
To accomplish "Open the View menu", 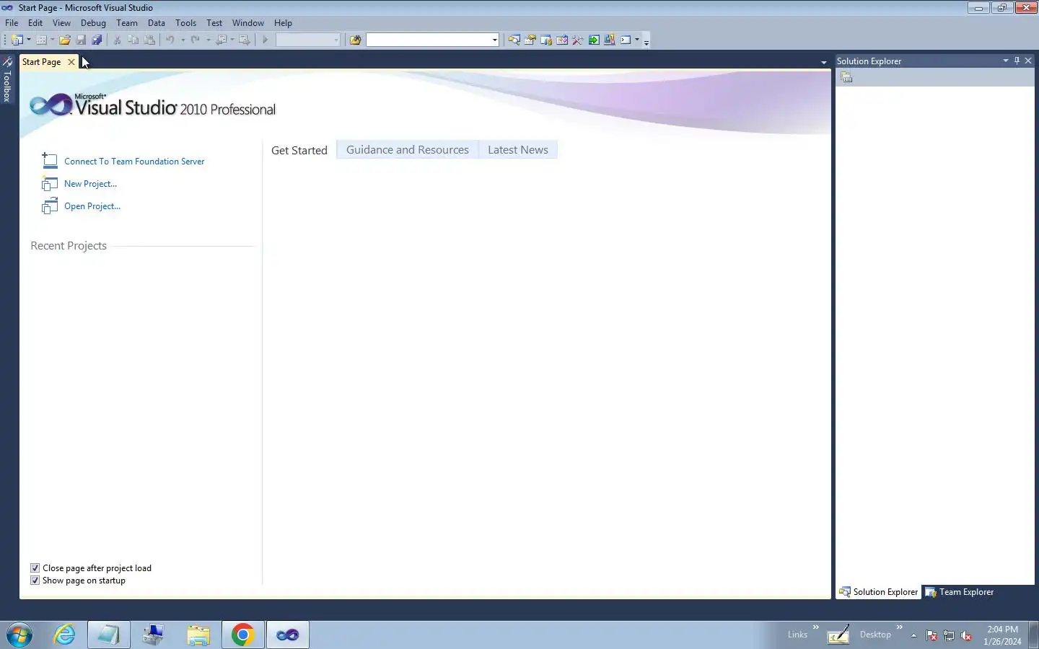I will pyautogui.click(x=61, y=23).
